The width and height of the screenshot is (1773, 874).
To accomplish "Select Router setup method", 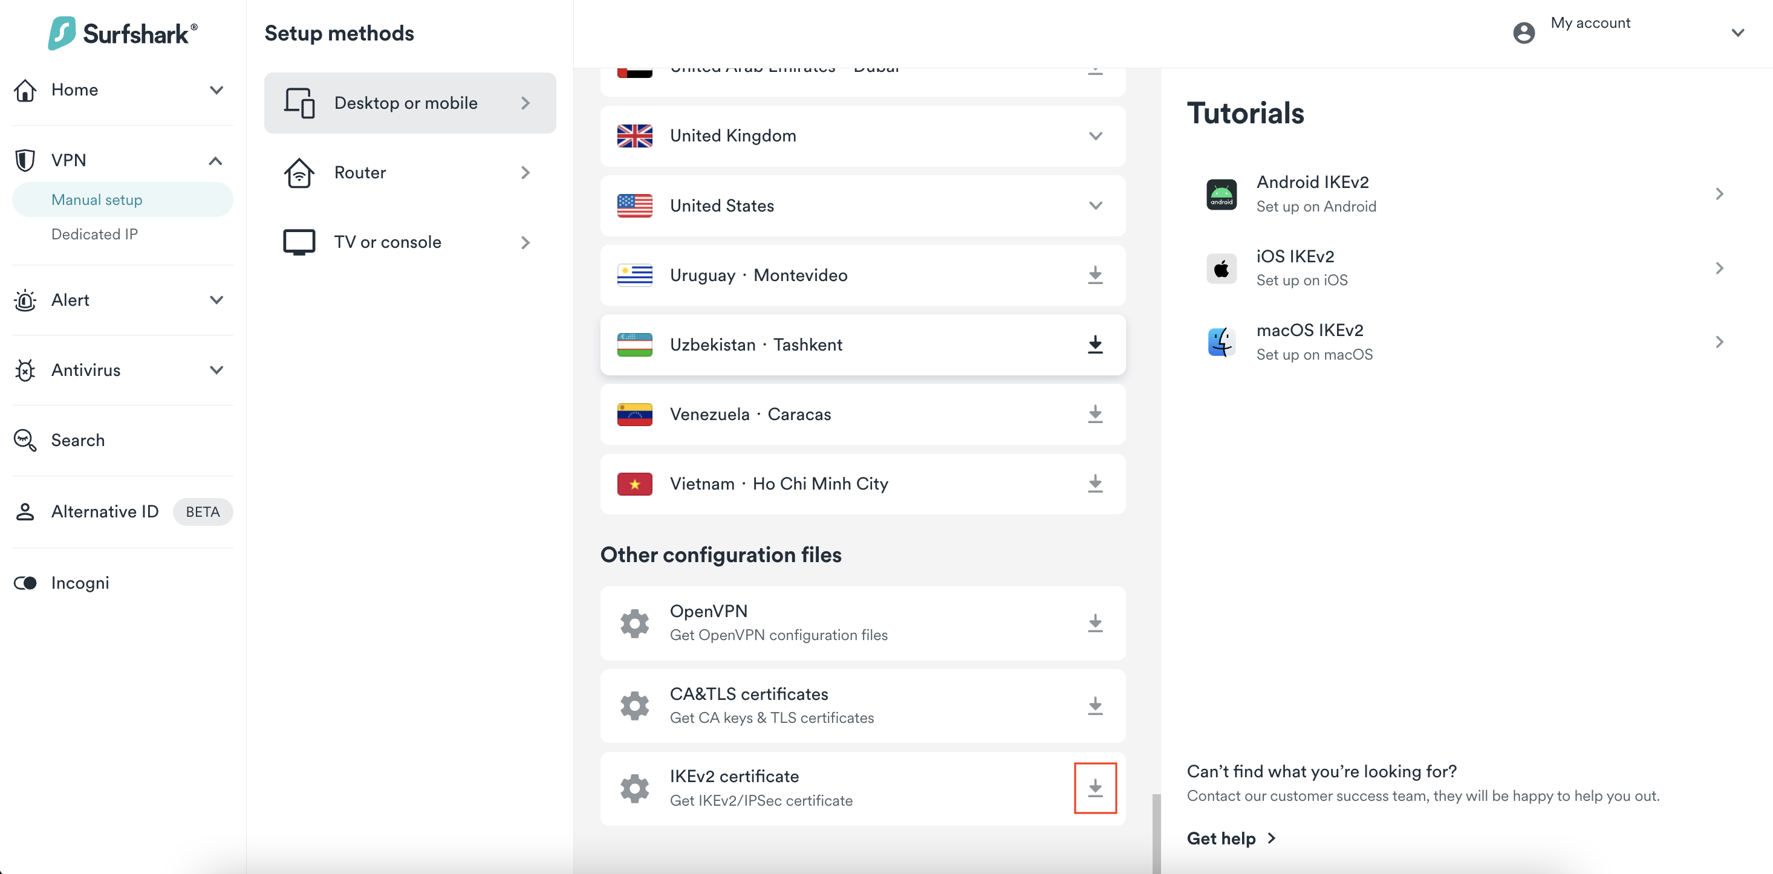I will pos(409,173).
